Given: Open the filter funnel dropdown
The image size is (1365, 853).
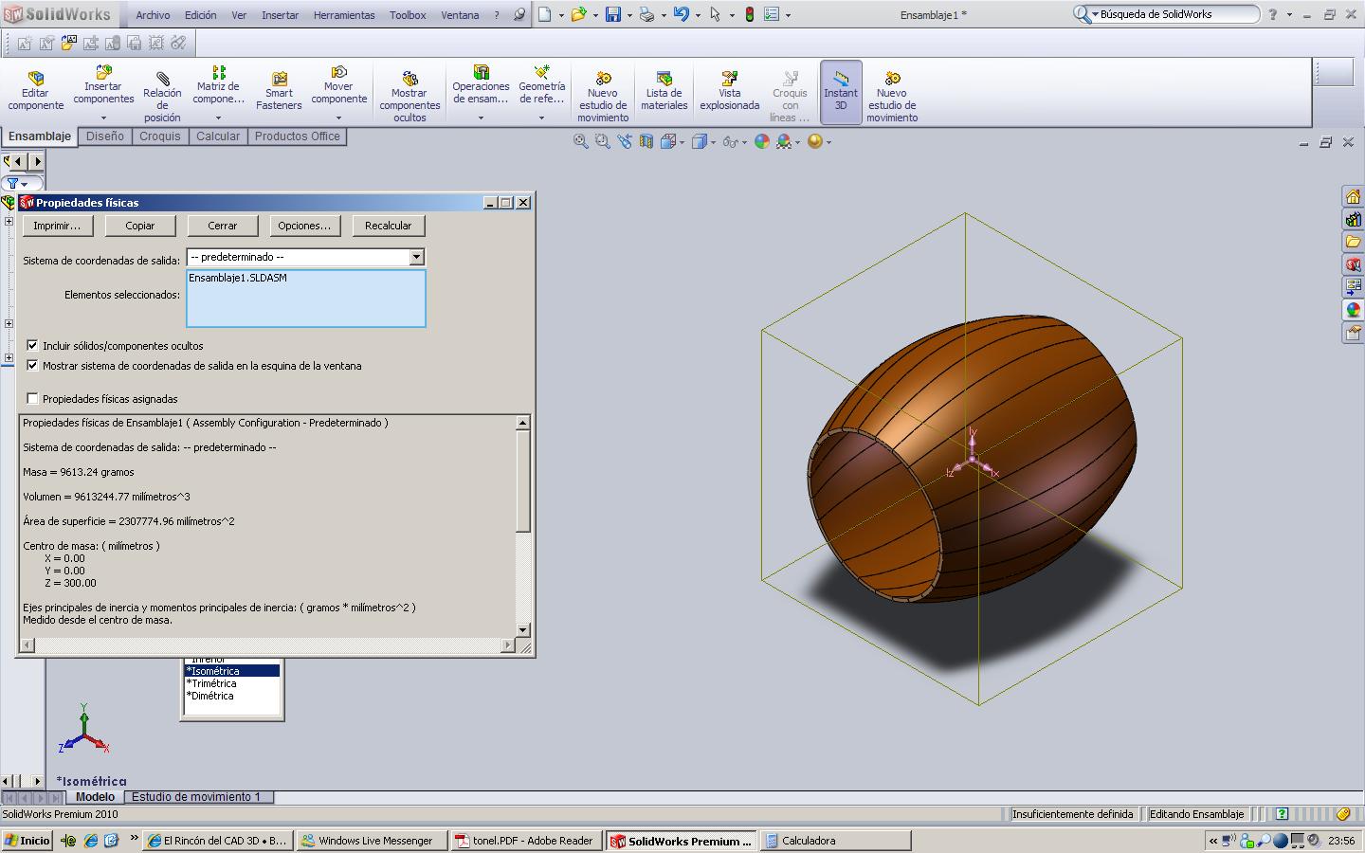Looking at the screenshot, I should (x=23, y=184).
